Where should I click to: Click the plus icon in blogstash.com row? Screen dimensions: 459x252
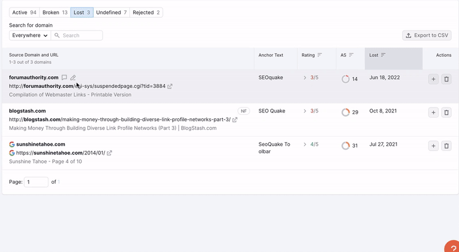[x=433, y=113]
